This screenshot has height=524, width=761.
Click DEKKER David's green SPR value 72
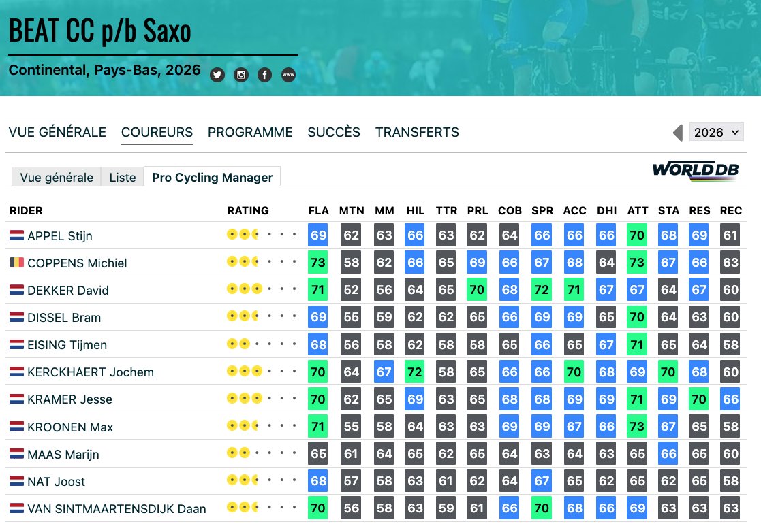[x=542, y=290]
